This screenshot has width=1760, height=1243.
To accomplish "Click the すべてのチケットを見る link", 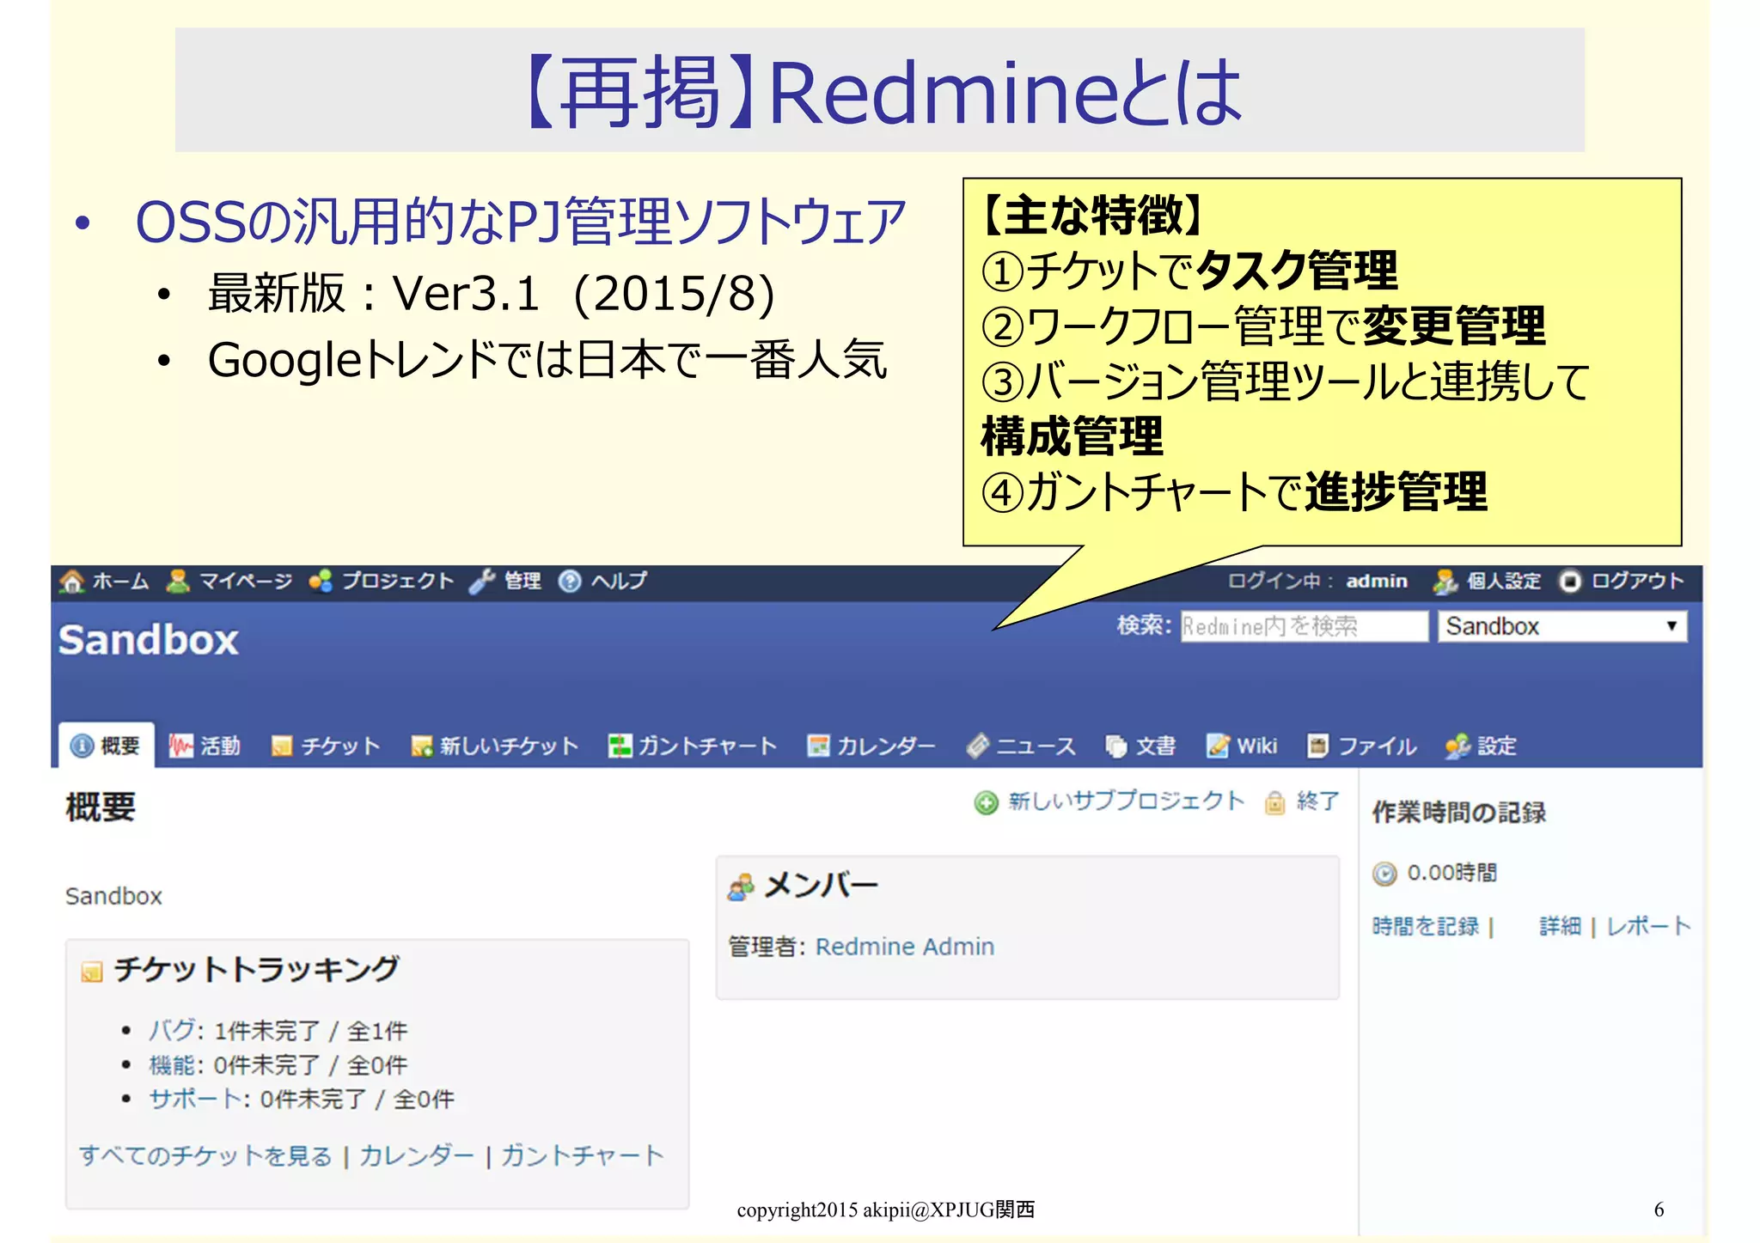I will click(x=205, y=1156).
